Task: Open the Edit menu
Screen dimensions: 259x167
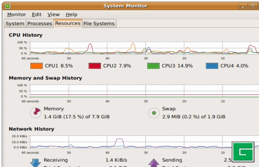Action: click(x=37, y=14)
